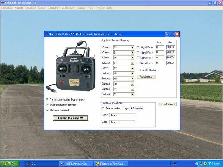This screenshot has height=167, width=223.
Task: Expand the Button3 channel dropdown
Action: [132, 84]
